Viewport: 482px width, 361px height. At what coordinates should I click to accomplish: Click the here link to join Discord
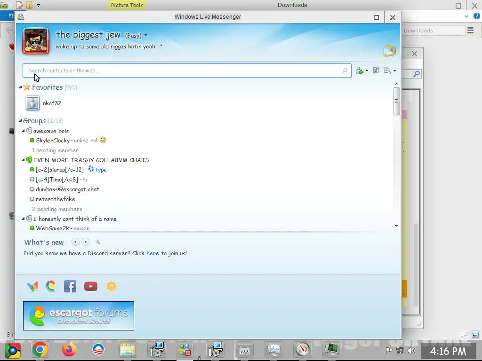tap(153, 253)
